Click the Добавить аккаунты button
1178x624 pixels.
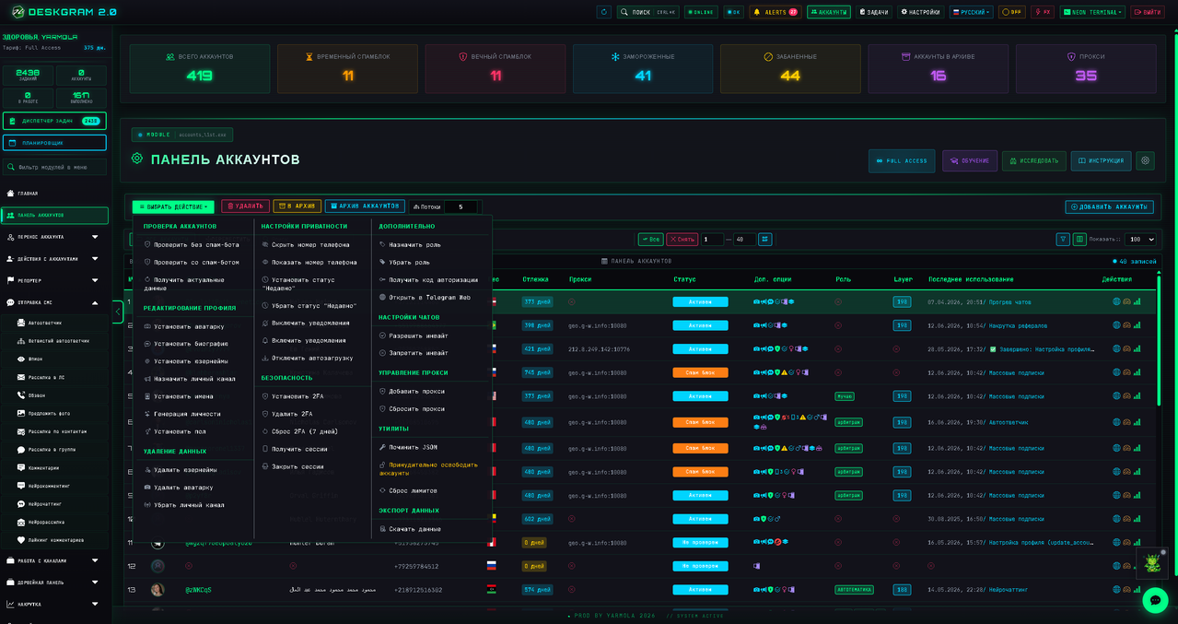1109,207
